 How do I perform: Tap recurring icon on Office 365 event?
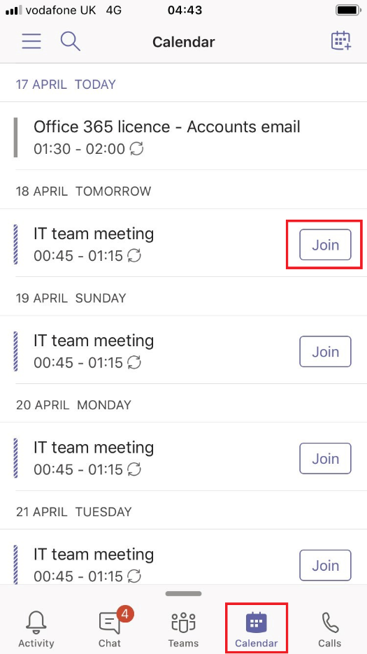(x=136, y=149)
